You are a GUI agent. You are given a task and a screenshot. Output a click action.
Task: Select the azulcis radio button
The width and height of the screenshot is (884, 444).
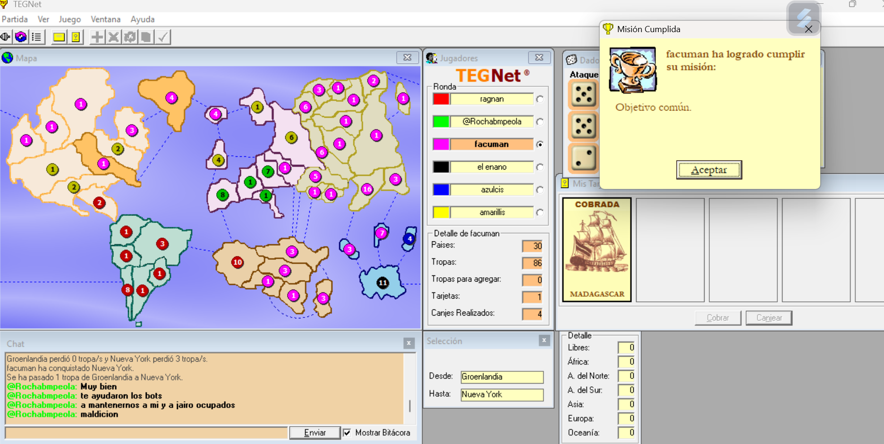tap(540, 190)
